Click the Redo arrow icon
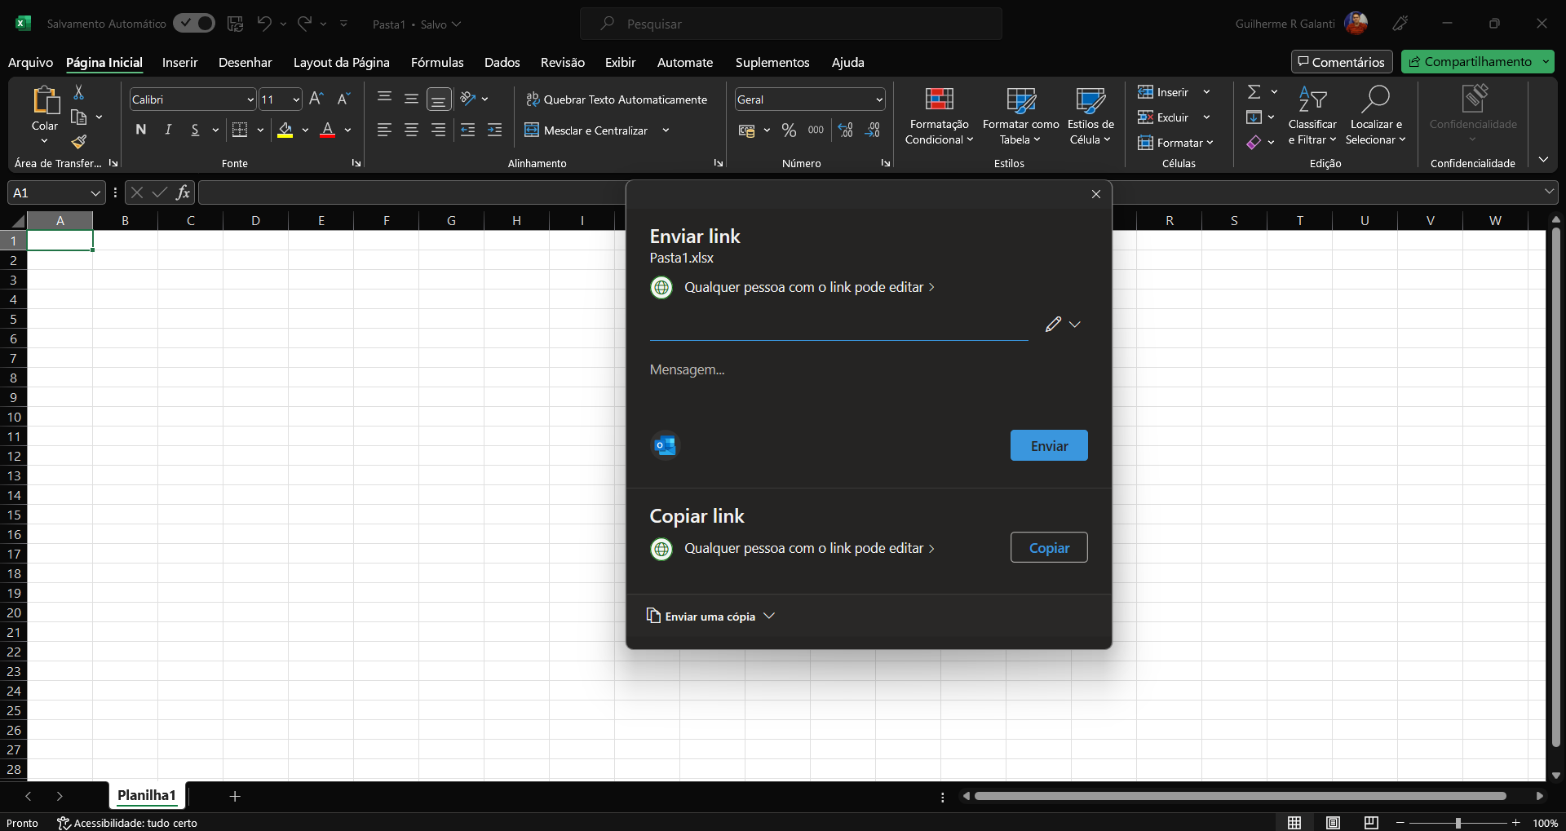This screenshot has width=1566, height=831. click(304, 24)
